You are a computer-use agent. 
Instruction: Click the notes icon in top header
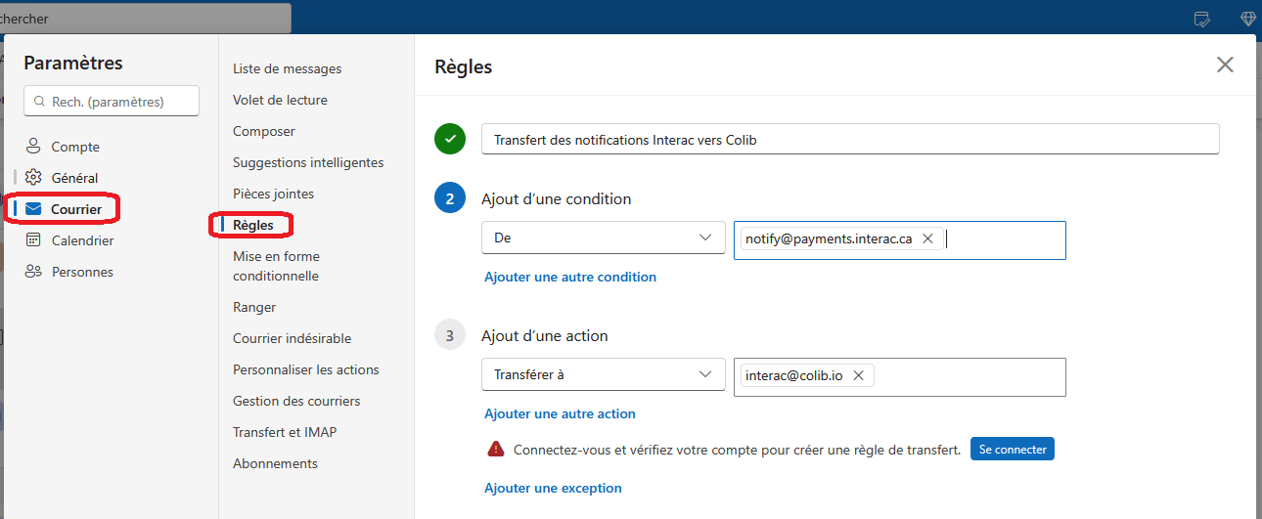(x=1202, y=19)
